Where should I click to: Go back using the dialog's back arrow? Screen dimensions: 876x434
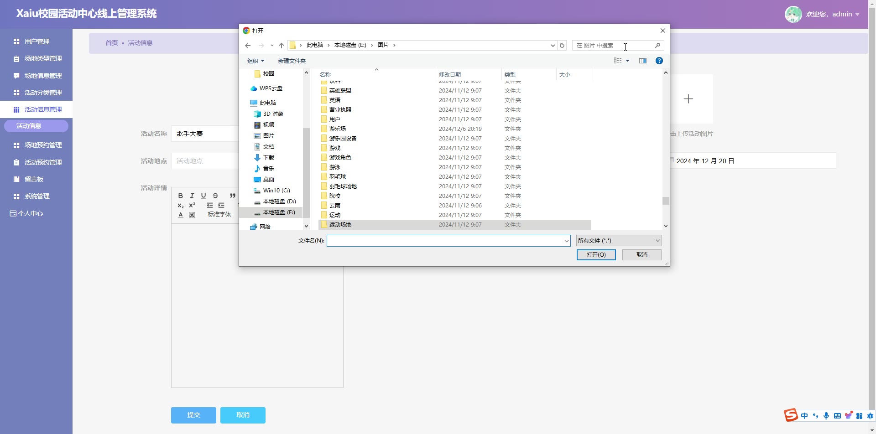pos(248,46)
